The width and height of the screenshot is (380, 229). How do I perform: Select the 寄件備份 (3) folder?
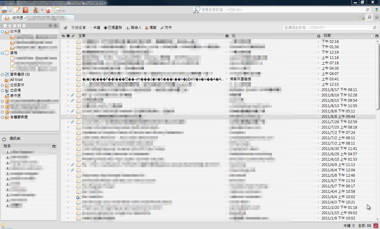coord(20,74)
